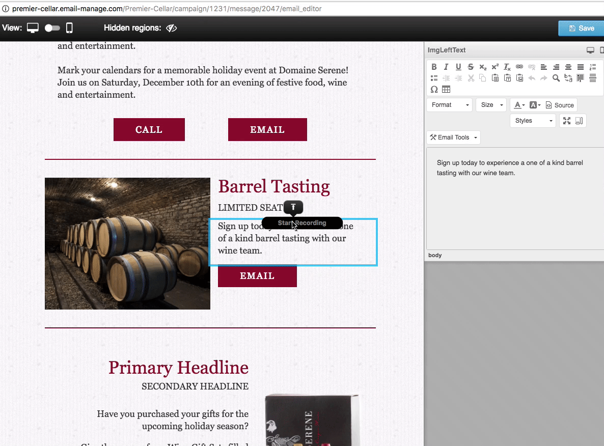Click the CALL button in the email
The height and width of the screenshot is (446, 604).
tap(149, 129)
